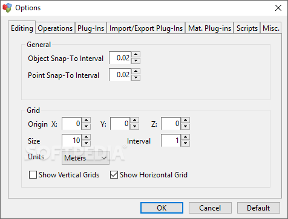Open the Units Meters dropdown

(x=85, y=158)
